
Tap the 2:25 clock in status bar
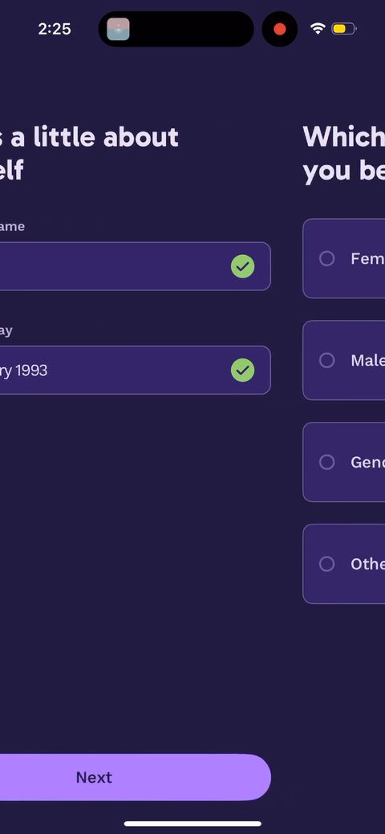click(55, 29)
